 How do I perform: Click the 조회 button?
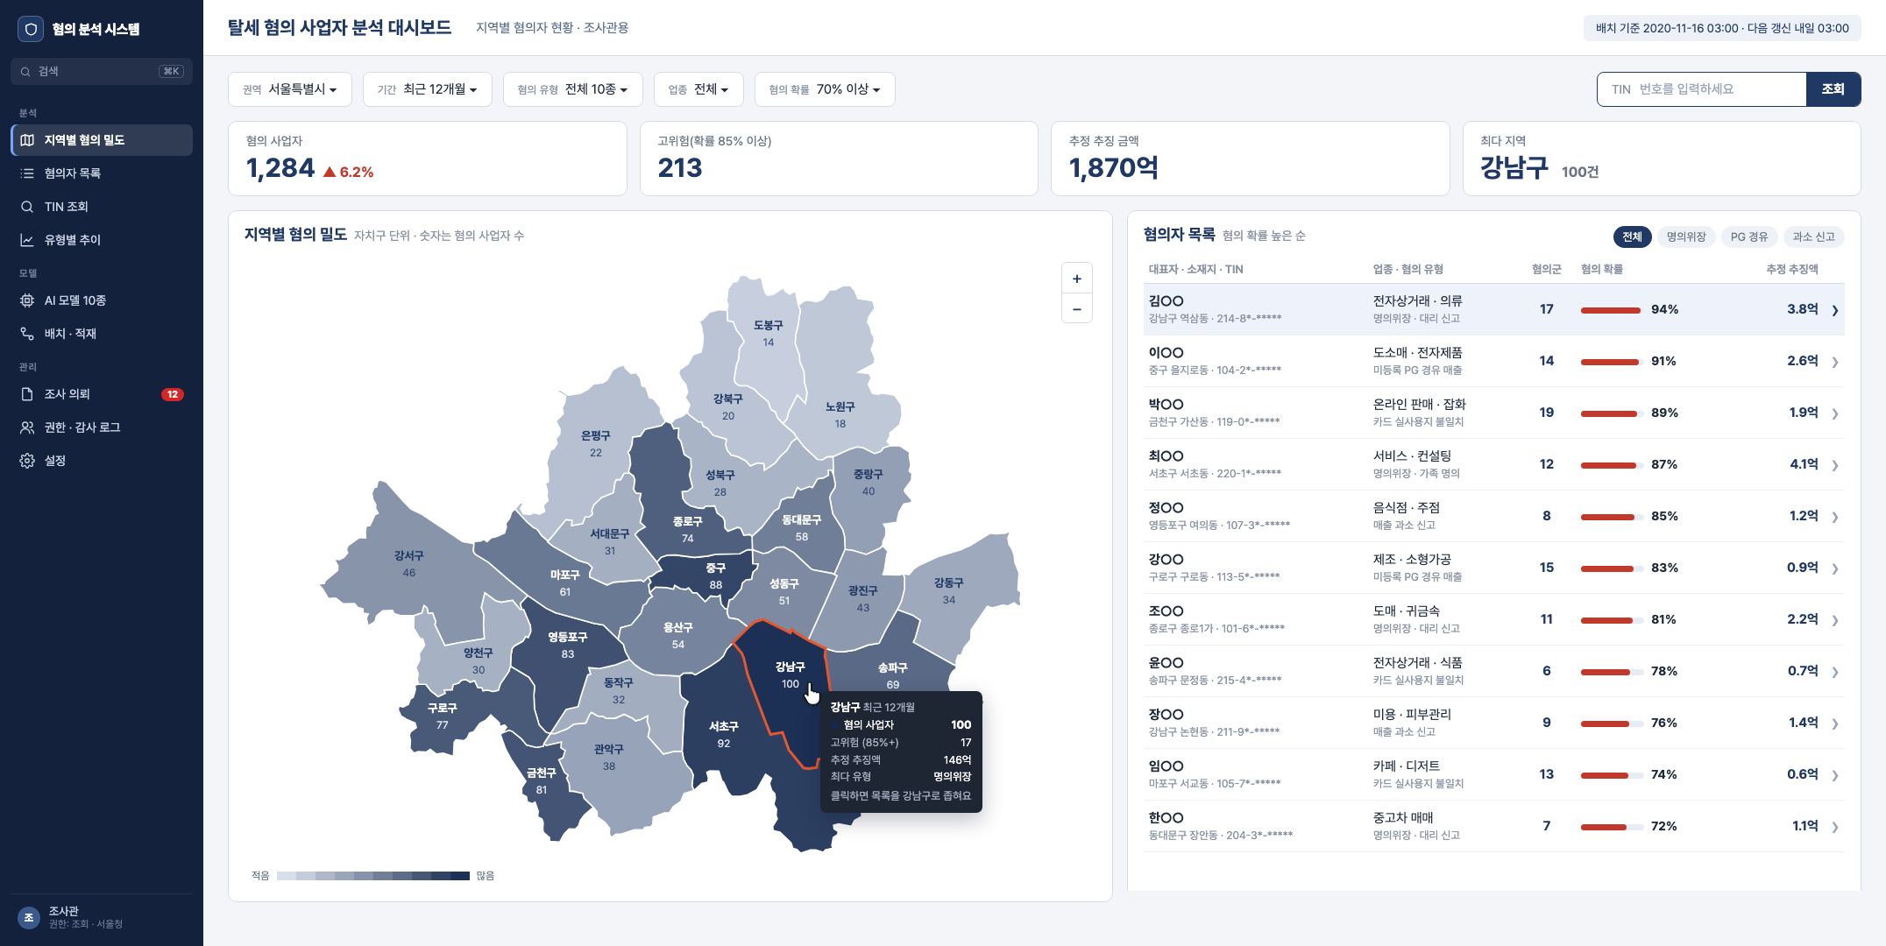pyautogui.click(x=1833, y=89)
